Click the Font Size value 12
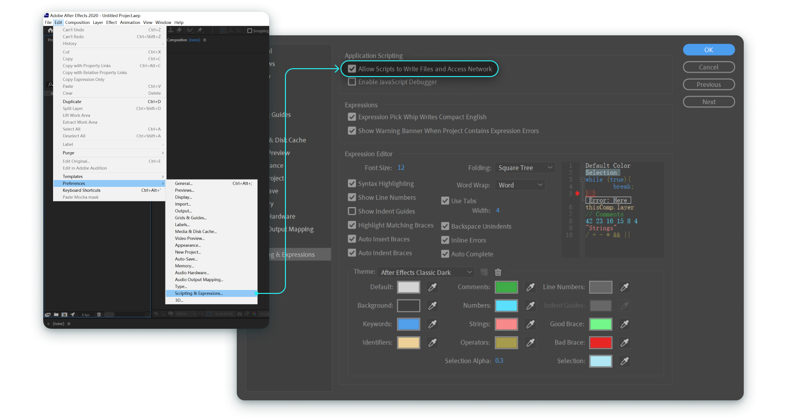The image size is (786, 420). 401,168
